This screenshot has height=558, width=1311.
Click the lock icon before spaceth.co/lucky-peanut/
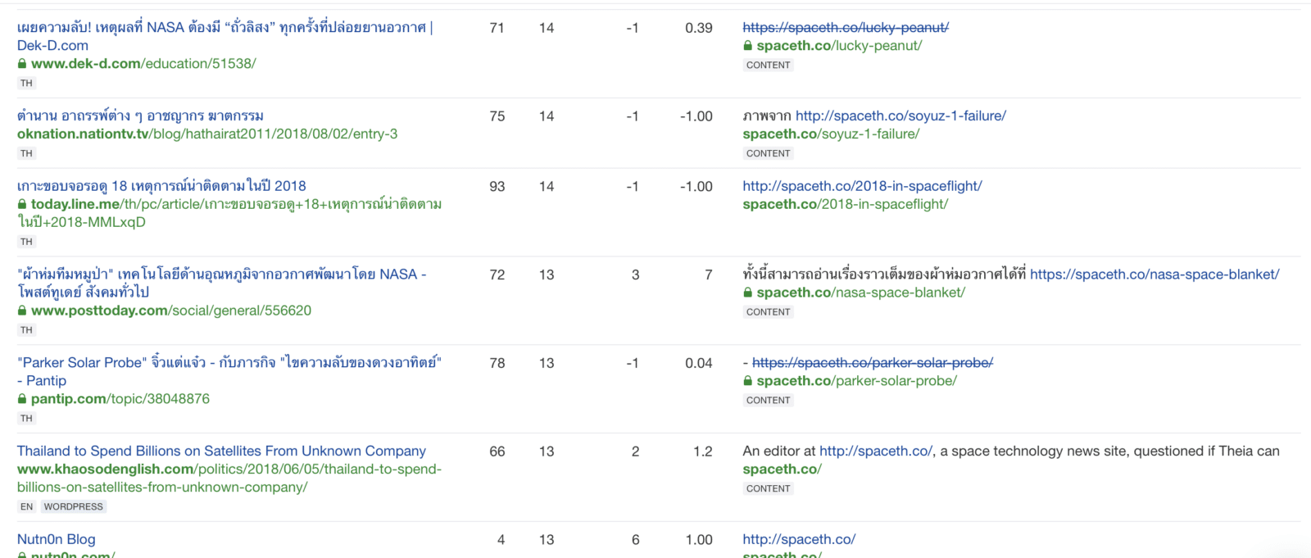coord(747,46)
